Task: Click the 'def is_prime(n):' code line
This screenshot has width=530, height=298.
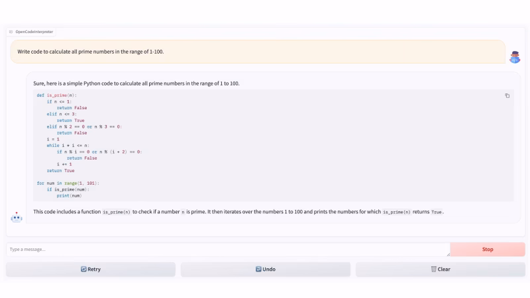Action: tap(57, 95)
